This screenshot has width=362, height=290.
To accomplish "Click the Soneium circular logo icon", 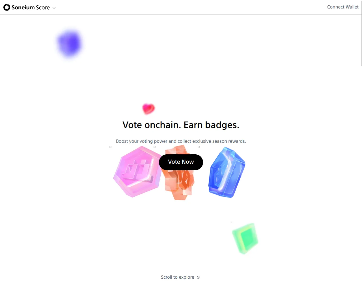I will pyautogui.click(x=7, y=7).
